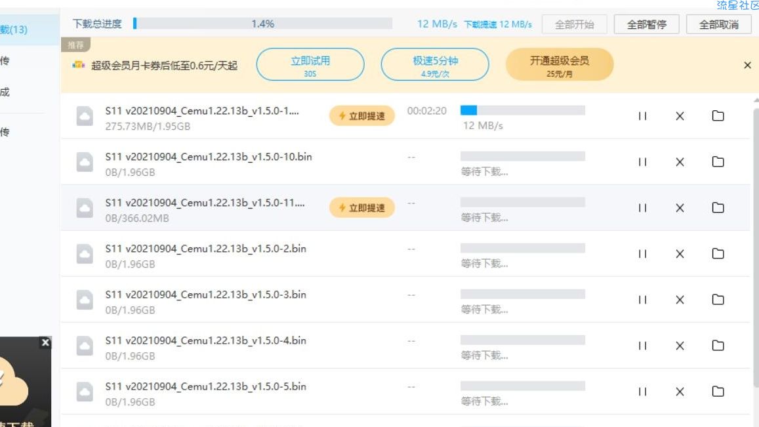Screen dimensions: 759x427
Task: Open folder of the first downloading file
Action: click(x=718, y=115)
